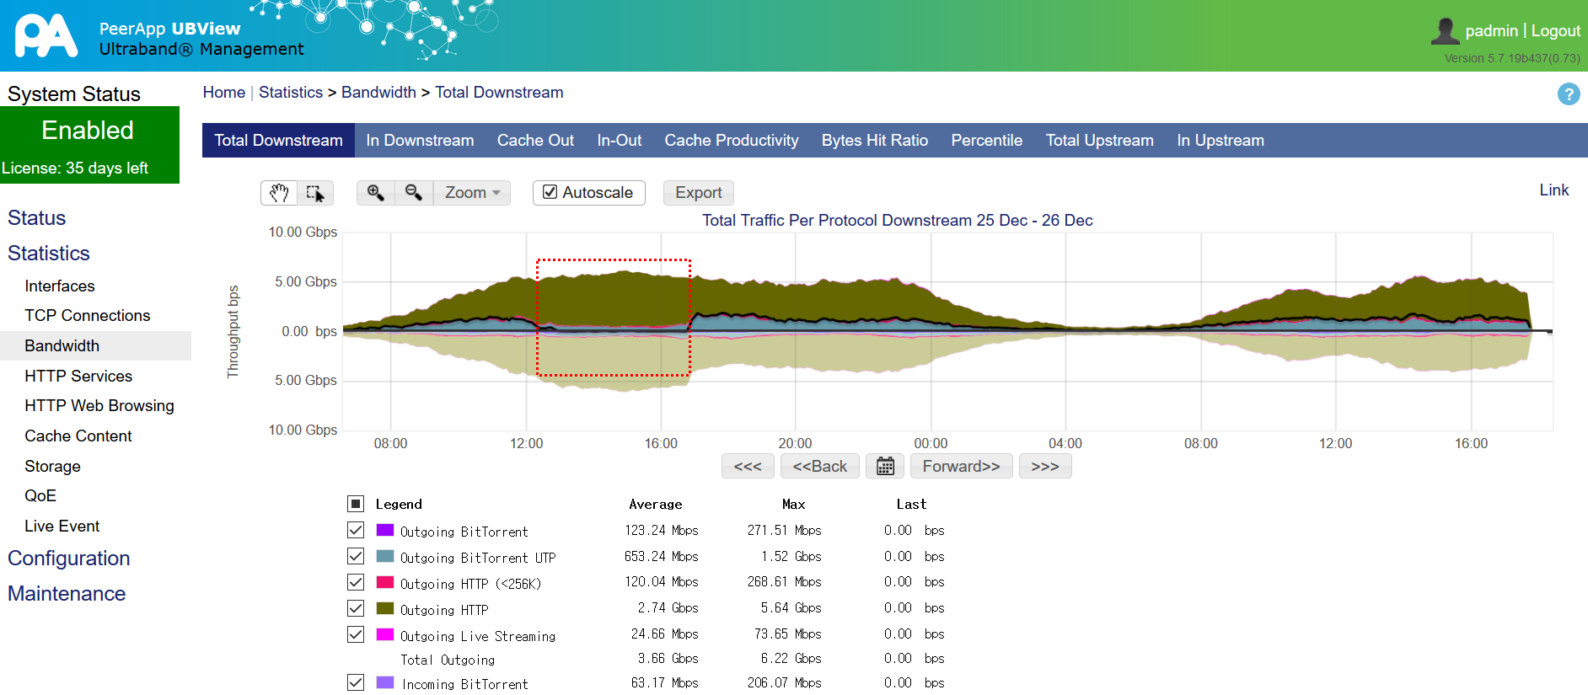Switch to In-Out tab
The width and height of the screenshot is (1588, 695).
tap(620, 141)
